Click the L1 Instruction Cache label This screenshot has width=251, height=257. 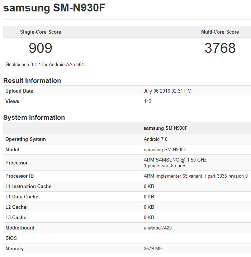[x=28, y=186]
